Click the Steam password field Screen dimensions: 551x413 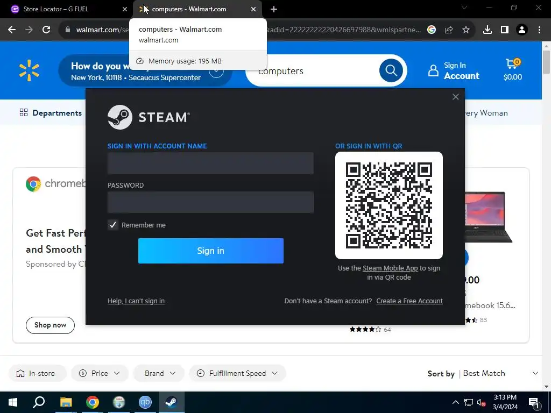[x=210, y=202]
